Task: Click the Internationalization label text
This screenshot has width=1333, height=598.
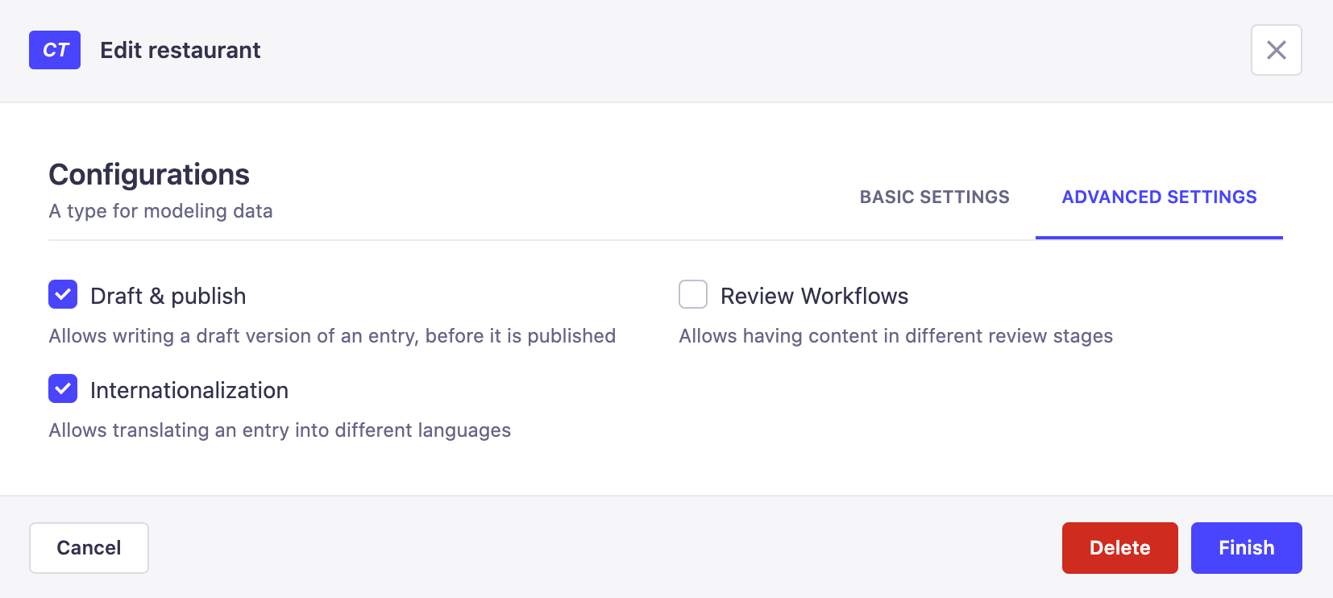Action: click(189, 391)
